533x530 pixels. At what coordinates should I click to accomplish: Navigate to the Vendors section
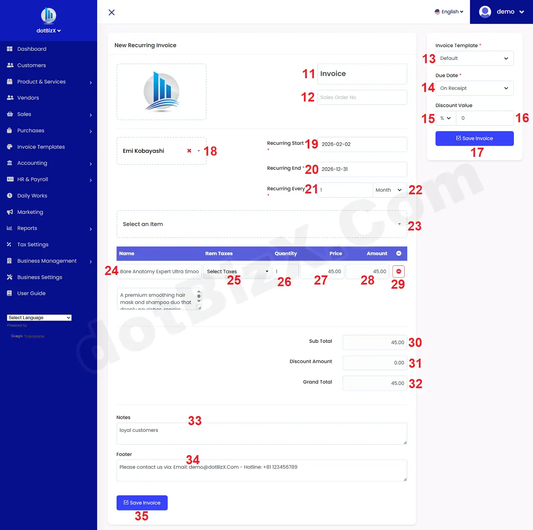tap(28, 97)
